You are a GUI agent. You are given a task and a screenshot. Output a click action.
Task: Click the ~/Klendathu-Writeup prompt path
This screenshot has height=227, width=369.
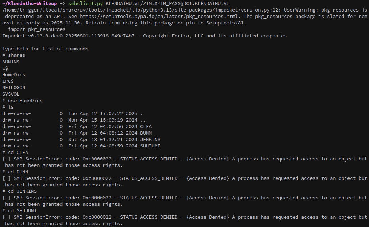click(x=29, y=4)
